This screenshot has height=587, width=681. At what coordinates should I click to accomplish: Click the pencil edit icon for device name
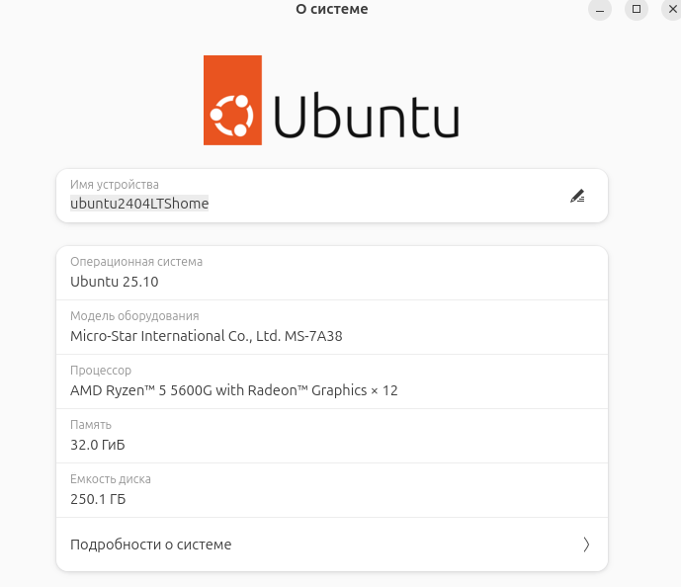tap(577, 197)
